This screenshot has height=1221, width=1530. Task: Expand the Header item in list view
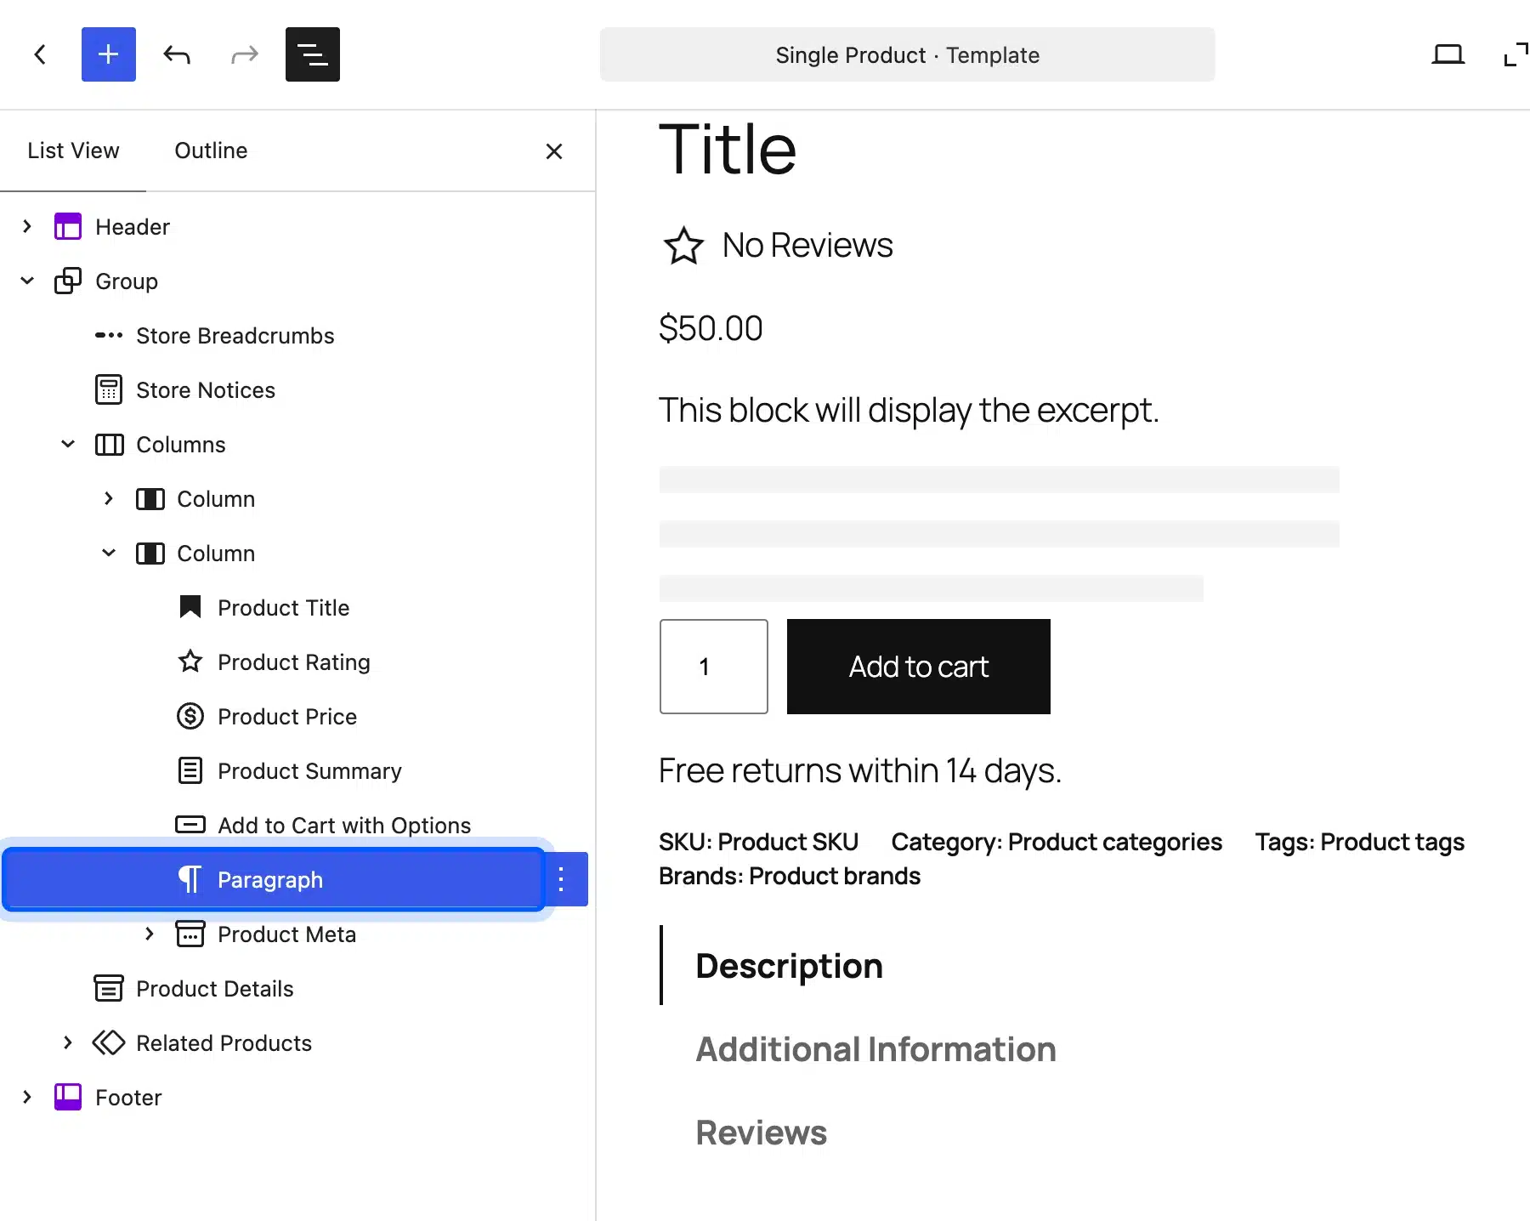click(x=27, y=226)
